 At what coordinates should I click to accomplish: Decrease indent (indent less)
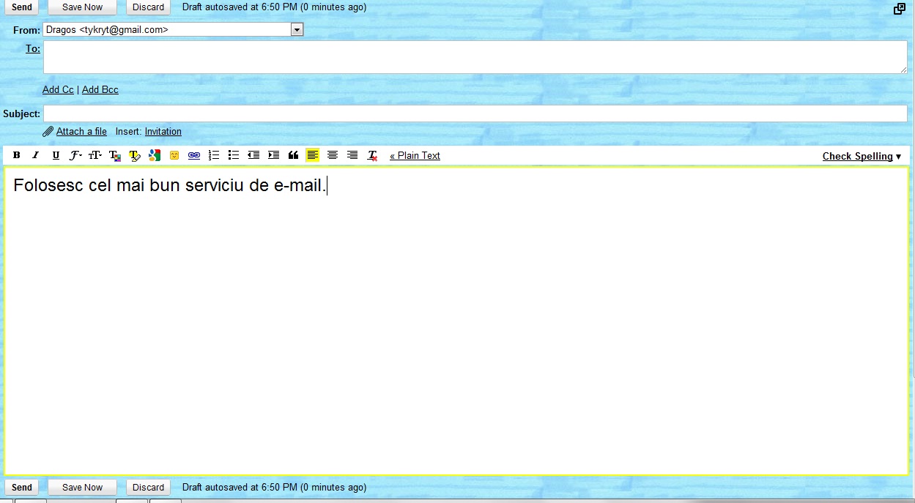click(253, 155)
